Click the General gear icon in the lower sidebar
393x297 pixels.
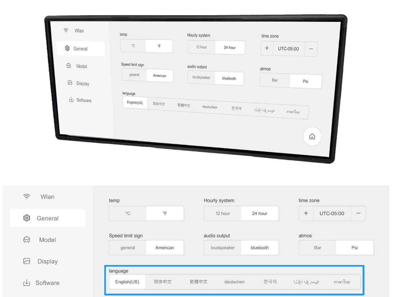tap(26, 218)
